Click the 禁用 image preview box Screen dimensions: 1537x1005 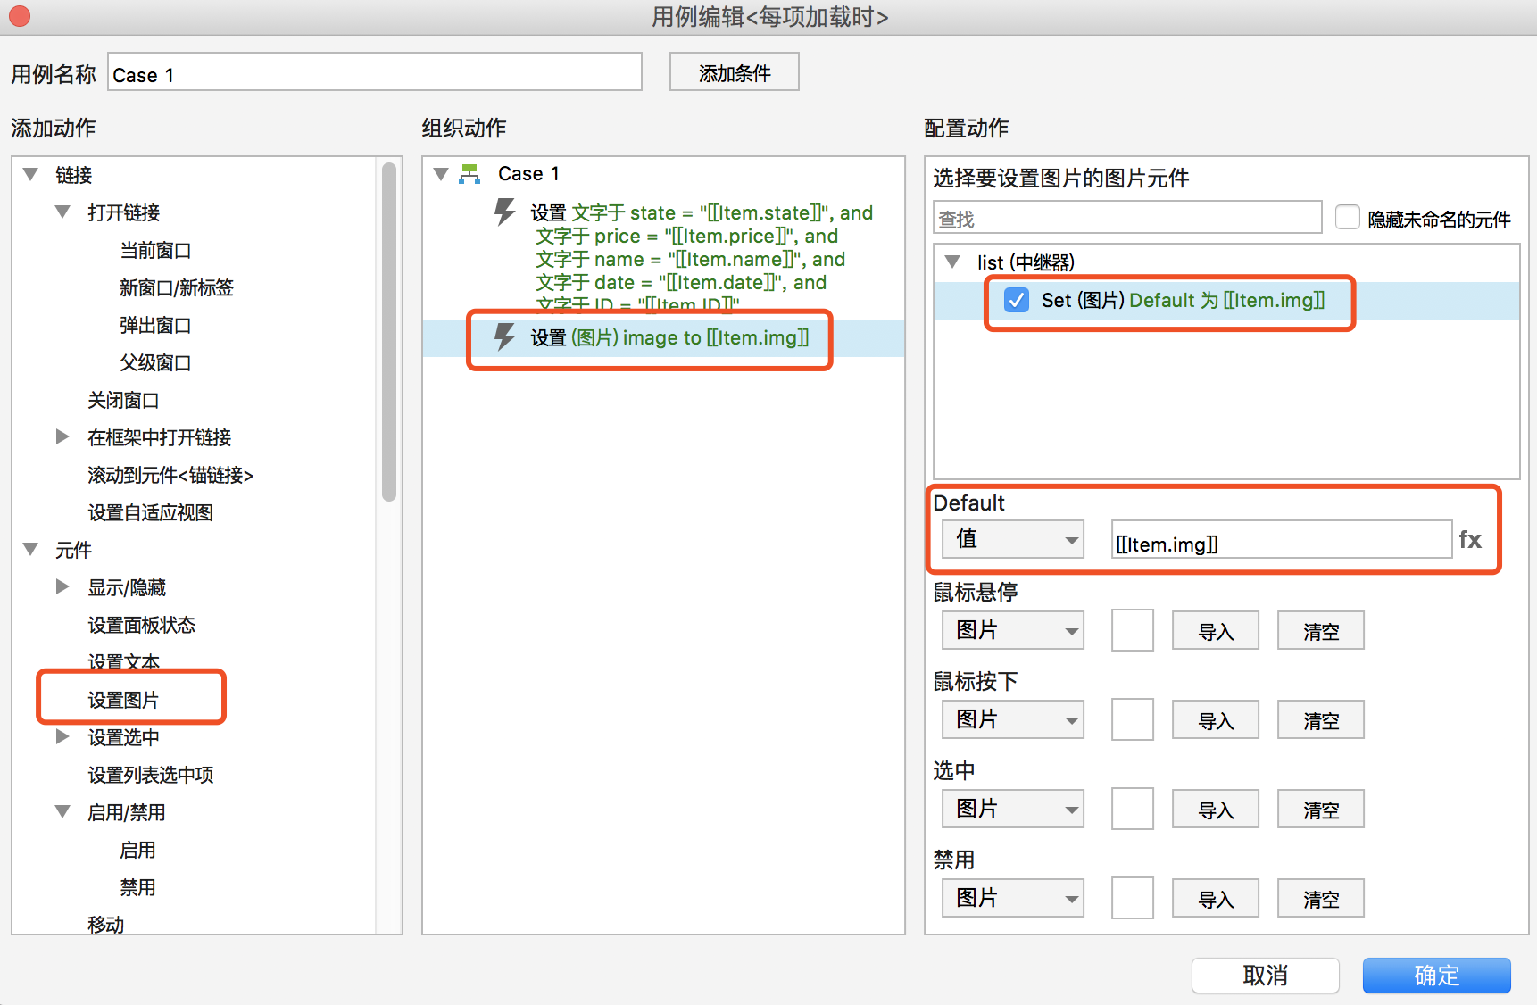coord(1133,899)
